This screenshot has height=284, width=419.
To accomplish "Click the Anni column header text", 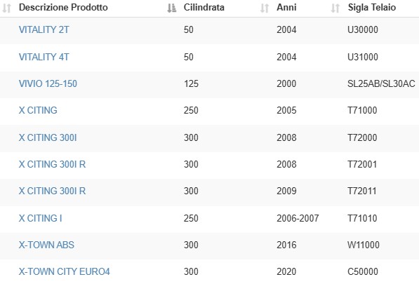I will coord(286,7).
